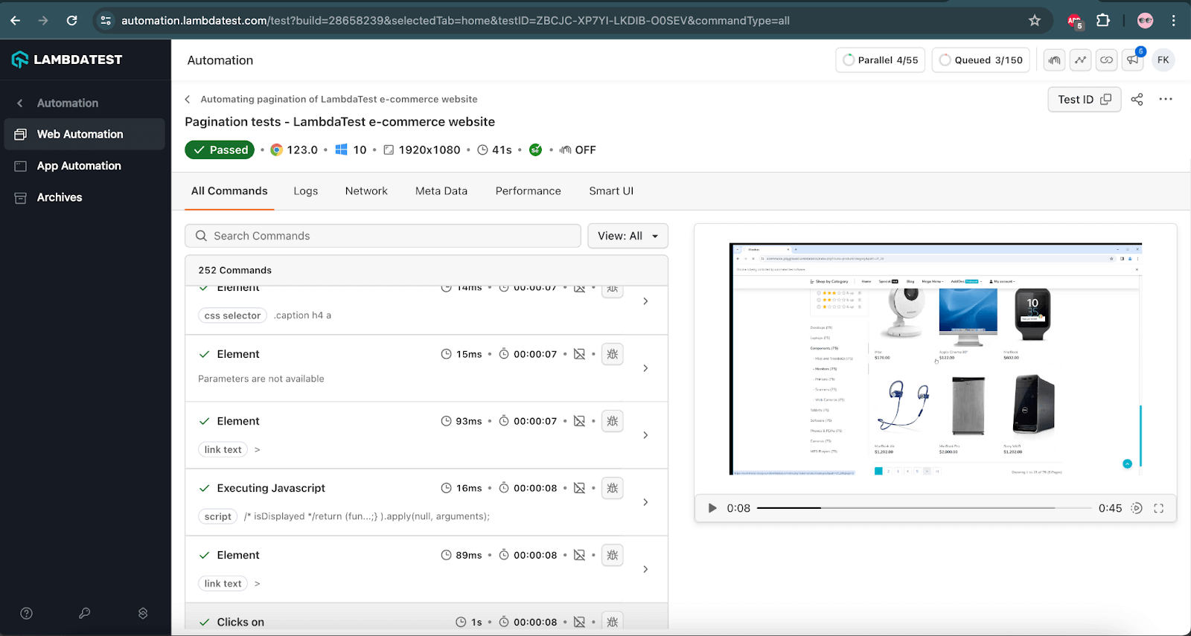The height and width of the screenshot is (636, 1191).
Task: Click the link icon in the header
Action: tap(1107, 60)
